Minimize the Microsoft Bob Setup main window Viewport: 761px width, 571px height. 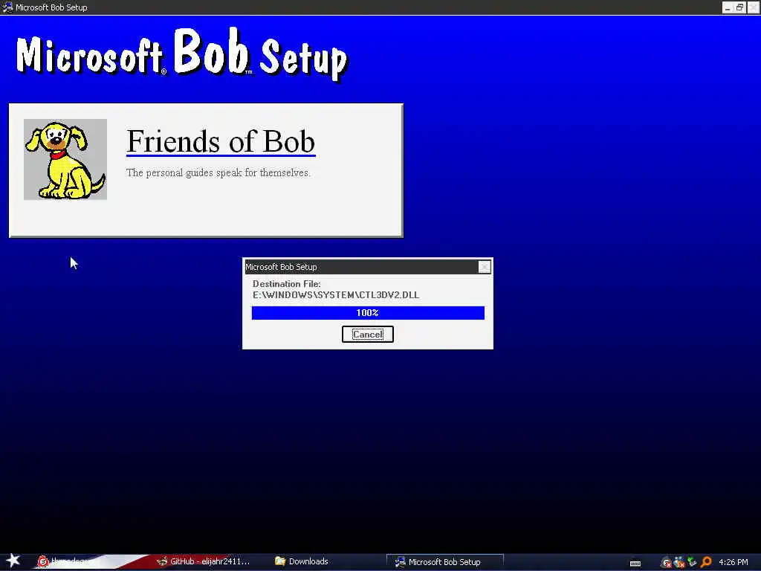[x=728, y=7]
